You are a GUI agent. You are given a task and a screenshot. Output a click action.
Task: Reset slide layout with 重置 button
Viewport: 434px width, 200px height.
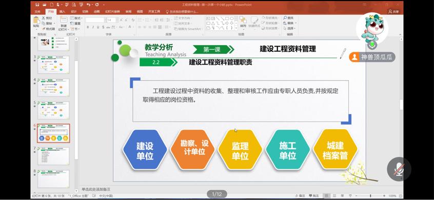tap(75, 24)
